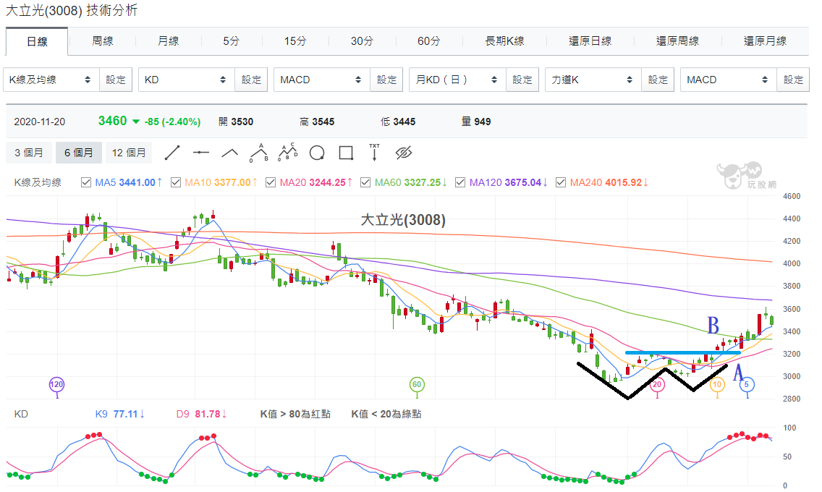Screen dimensions: 822x492
Task: Select the 還原周線 tab
Action: pos(678,41)
